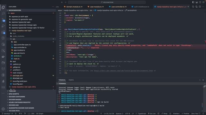Collapse the MICROSERVICES root folder section
The height and width of the screenshot is (115, 206).
31,10
